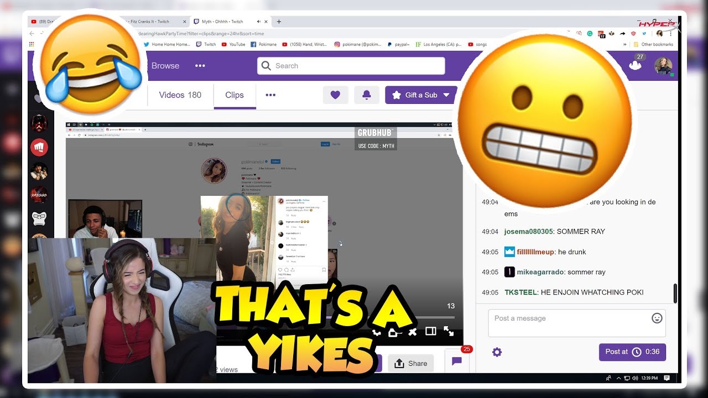Open the pokimane Instagram bookmark
Screen dimensions: 708x398
click(358, 44)
